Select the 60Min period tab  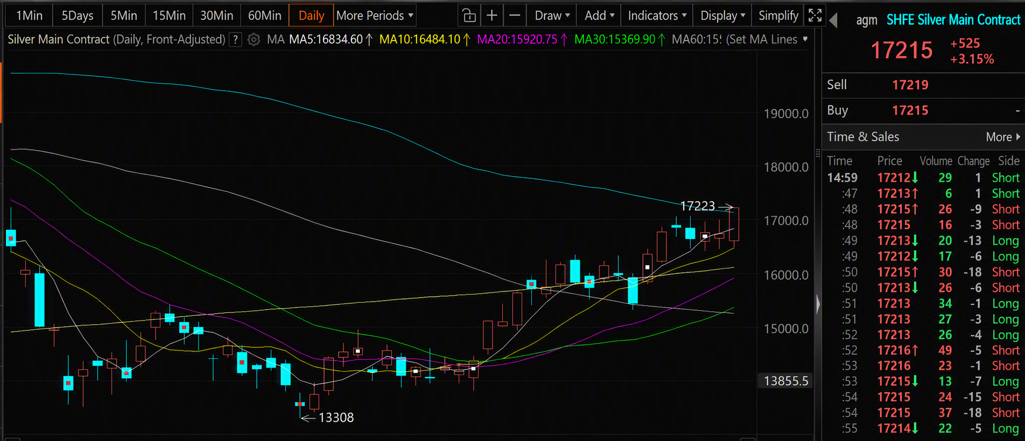point(265,16)
